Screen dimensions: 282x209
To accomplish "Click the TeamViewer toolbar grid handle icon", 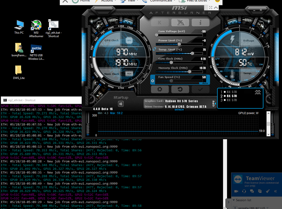I will (x=206, y=7).
